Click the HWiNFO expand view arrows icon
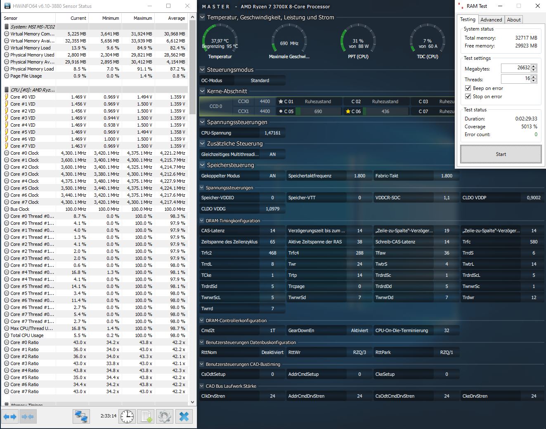This screenshot has width=546, height=429. point(10,417)
